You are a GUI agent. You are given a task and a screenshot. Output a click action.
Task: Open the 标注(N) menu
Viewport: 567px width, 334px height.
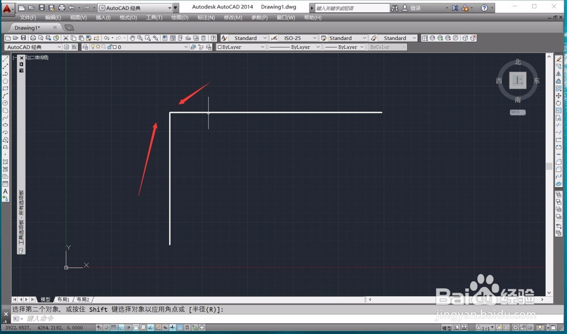click(x=206, y=18)
